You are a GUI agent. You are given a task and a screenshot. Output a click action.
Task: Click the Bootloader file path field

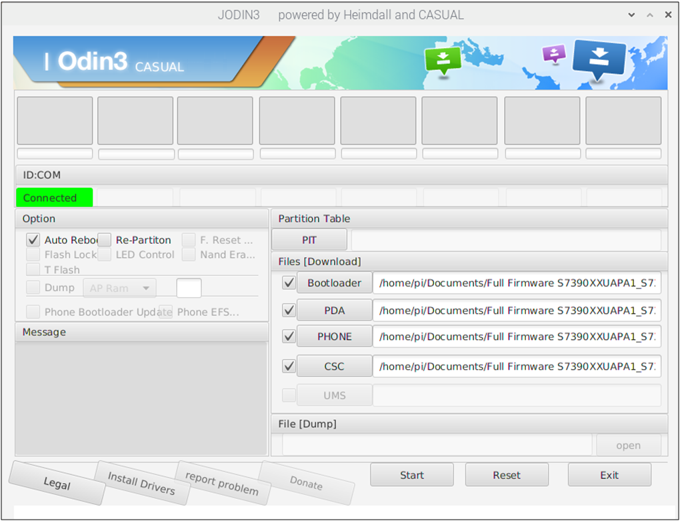[x=516, y=283]
